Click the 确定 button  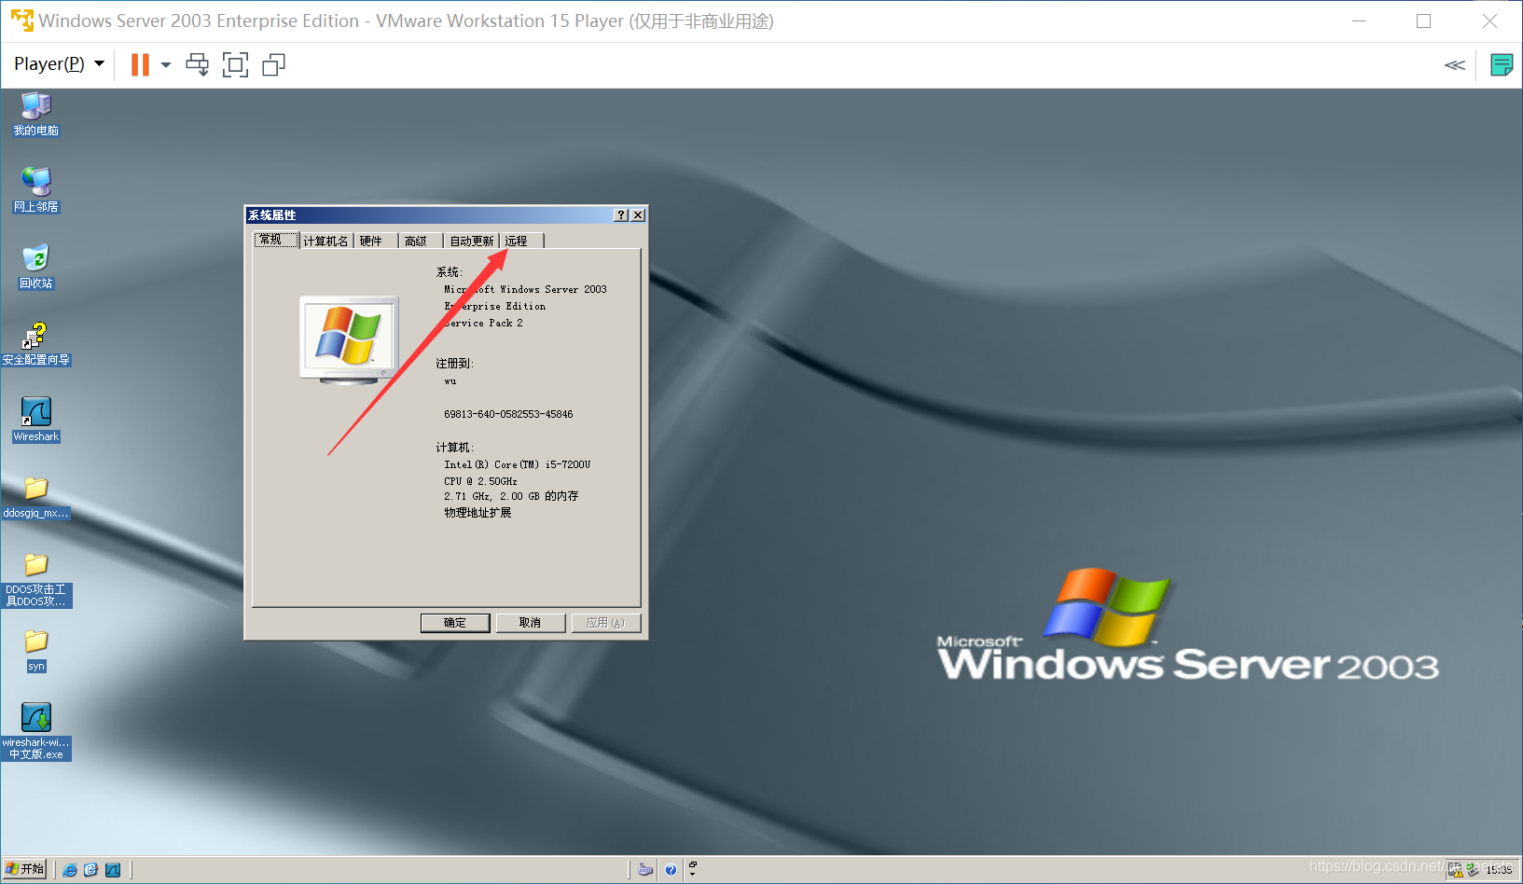[455, 623]
